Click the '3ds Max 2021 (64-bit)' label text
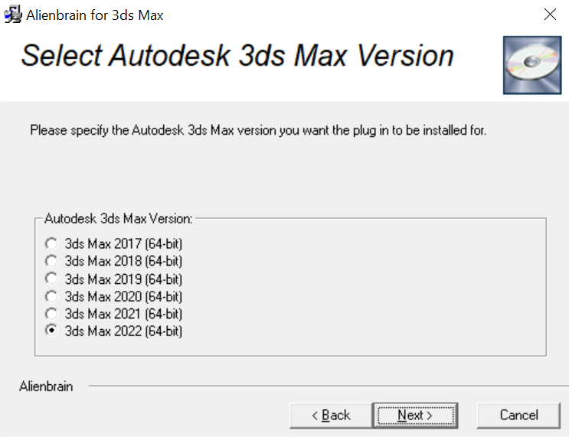Image resolution: width=569 pixels, height=437 pixels. click(x=123, y=314)
